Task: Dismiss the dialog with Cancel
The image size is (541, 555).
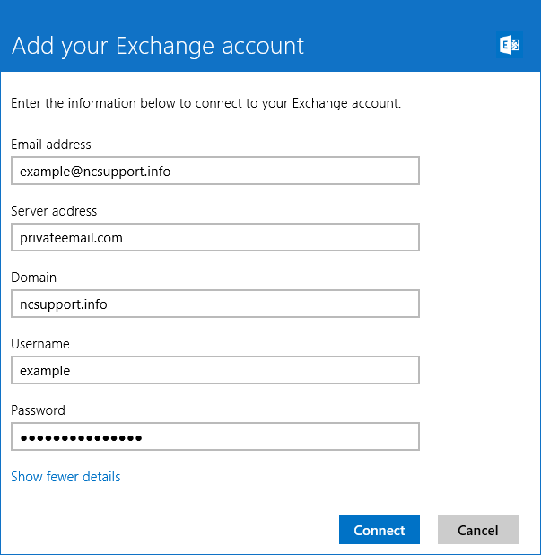Action: [x=478, y=530]
